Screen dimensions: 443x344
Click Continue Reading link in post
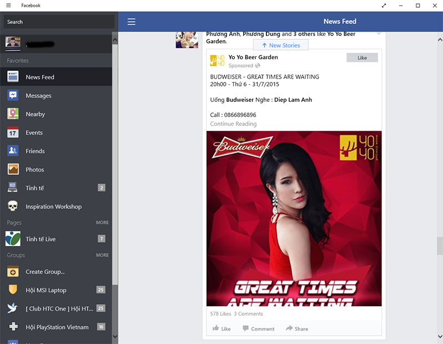233,124
